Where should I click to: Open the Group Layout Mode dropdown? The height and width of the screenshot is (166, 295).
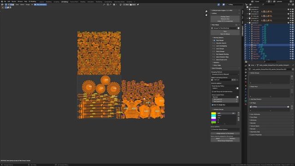click(x=224, y=97)
